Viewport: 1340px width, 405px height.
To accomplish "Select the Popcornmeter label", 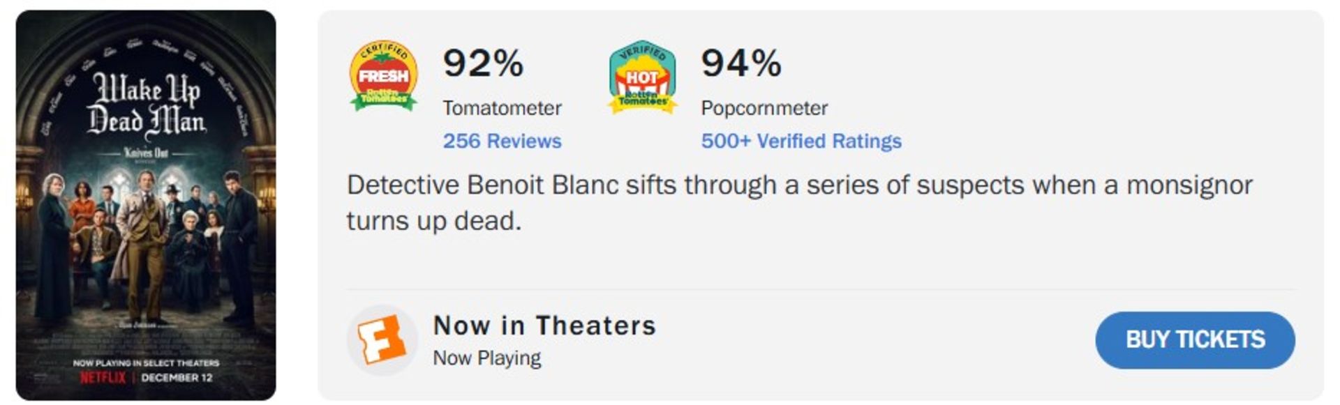I will (764, 108).
